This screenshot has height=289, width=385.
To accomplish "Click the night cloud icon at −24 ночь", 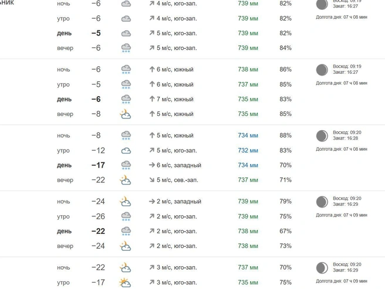I will 125,201.
